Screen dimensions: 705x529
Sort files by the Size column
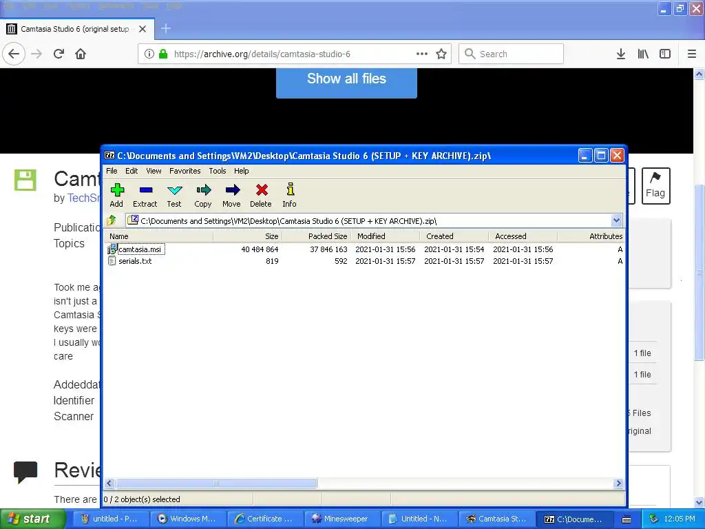pyautogui.click(x=248, y=236)
